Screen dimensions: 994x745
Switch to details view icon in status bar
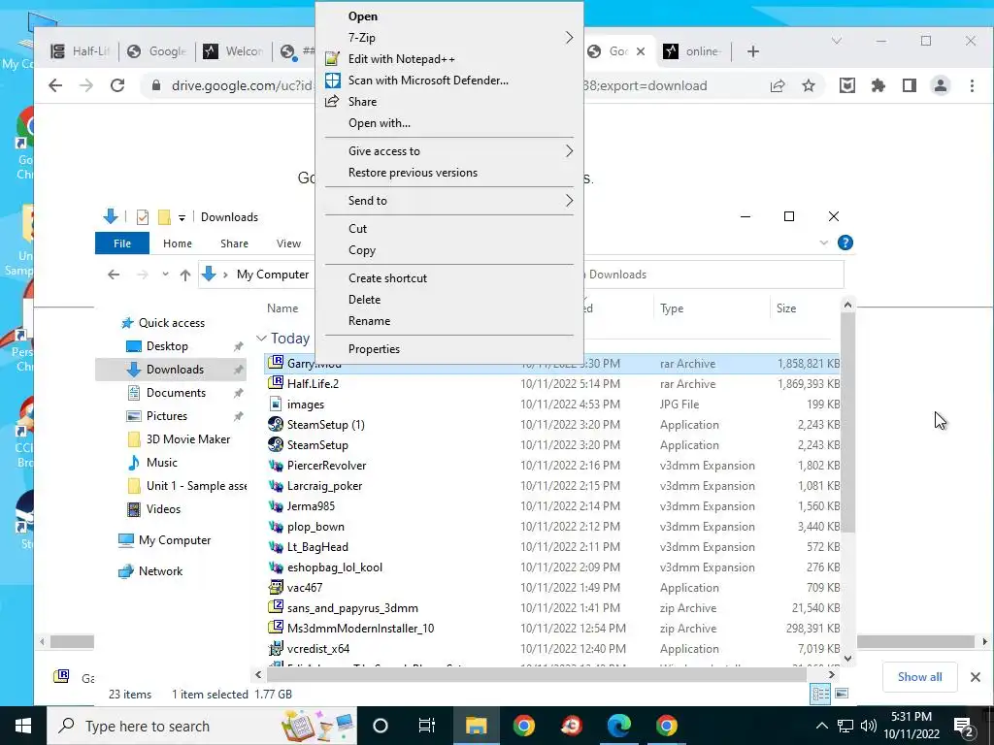[820, 694]
